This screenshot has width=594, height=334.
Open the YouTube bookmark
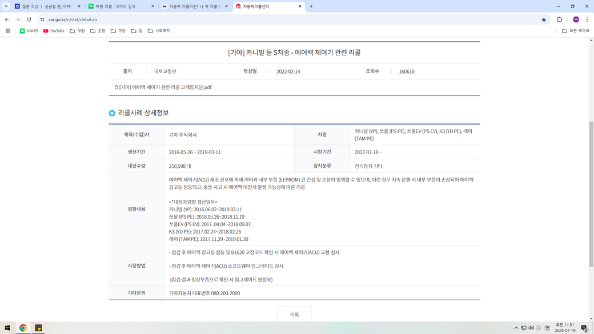[x=54, y=31]
